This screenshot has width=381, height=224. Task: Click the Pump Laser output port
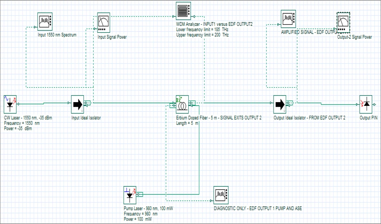pos(139,194)
